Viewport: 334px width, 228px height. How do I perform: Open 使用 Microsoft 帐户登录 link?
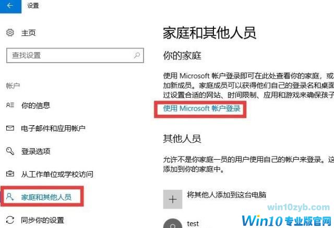tap(201, 109)
